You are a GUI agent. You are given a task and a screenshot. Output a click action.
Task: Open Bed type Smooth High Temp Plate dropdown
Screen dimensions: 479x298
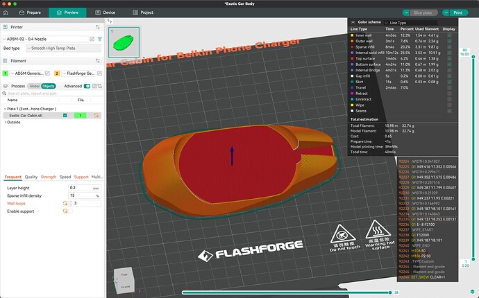pos(64,49)
